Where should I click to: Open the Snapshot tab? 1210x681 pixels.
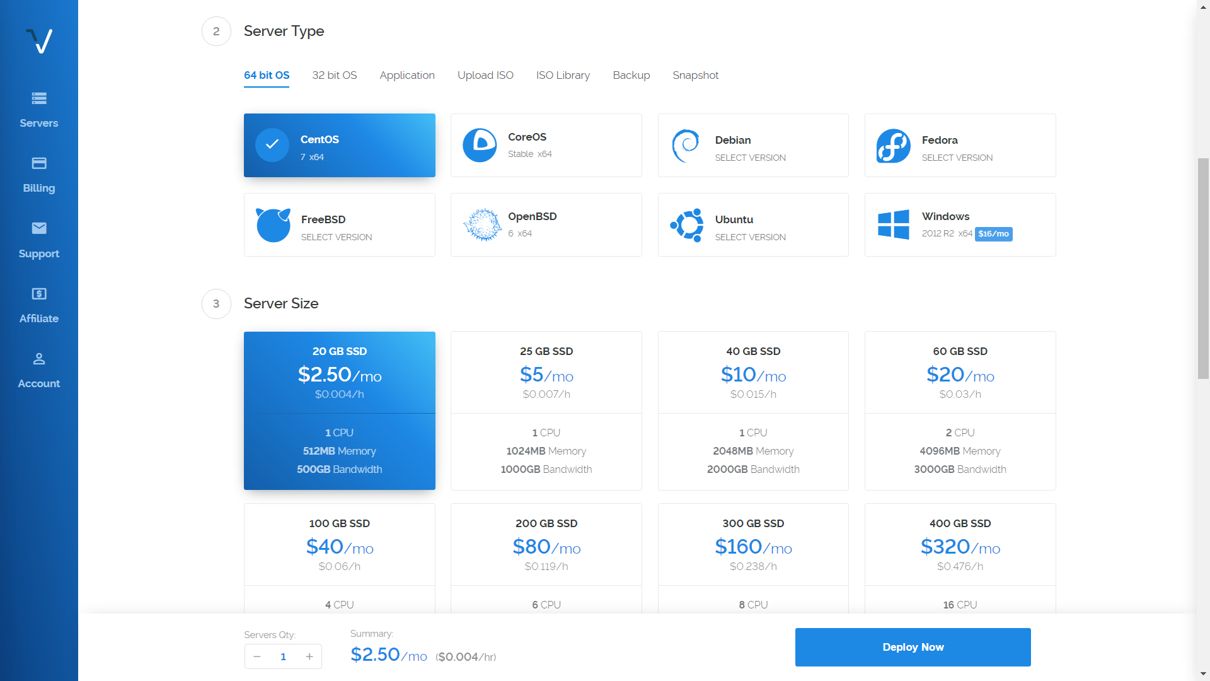coord(695,75)
